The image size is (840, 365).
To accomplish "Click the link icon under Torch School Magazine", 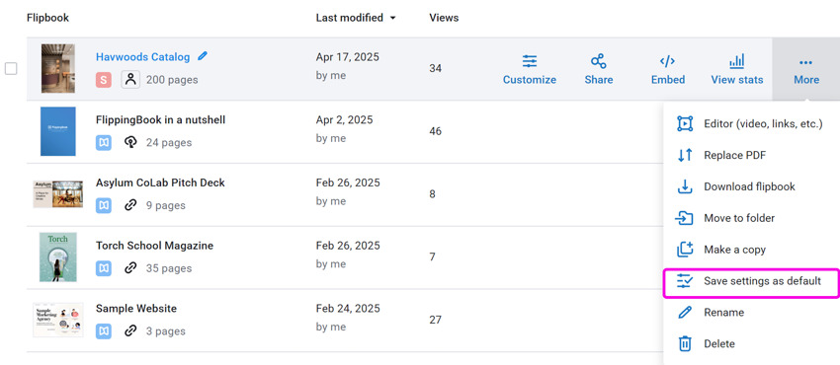I will [130, 267].
